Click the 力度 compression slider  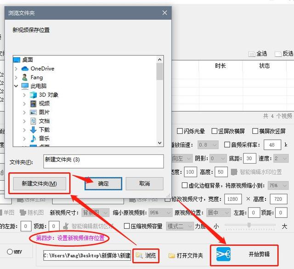pos(250,225)
